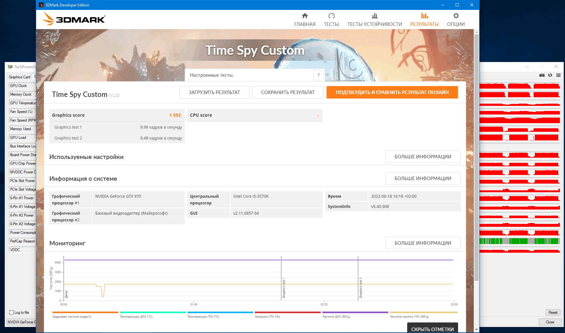This screenshot has width=565, height=333.
Task: Open the home icon ГЛАВНАЯ in 3DMark
Action: click(x=305, y=16)
